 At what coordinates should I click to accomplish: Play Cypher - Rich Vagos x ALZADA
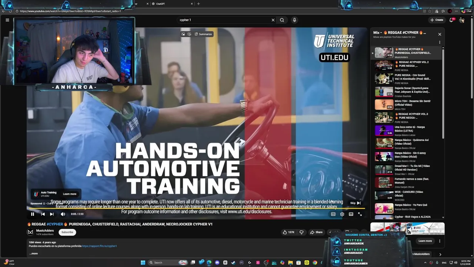(407, 217)
